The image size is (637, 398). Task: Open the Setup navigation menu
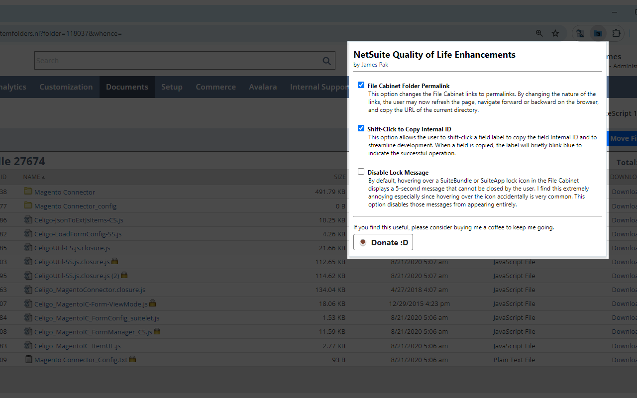point(172,87)
